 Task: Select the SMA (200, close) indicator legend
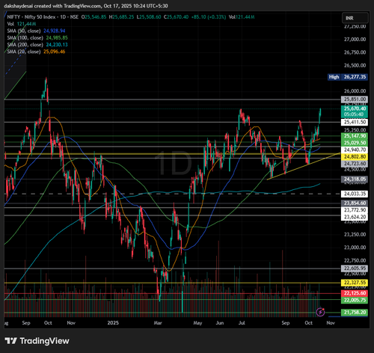(37, 45)
